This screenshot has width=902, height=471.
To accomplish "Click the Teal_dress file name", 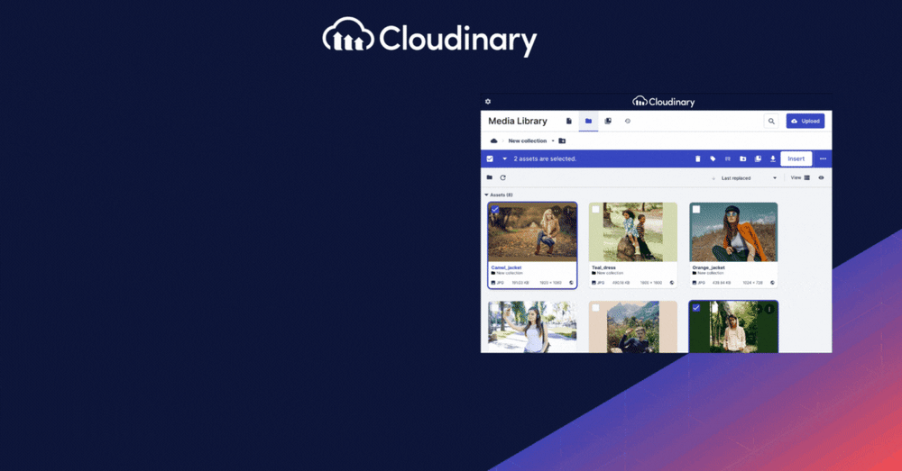I will [x=603, y=267].
